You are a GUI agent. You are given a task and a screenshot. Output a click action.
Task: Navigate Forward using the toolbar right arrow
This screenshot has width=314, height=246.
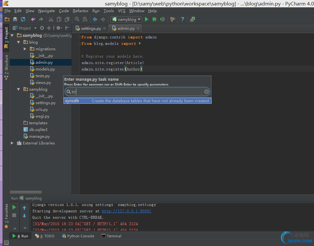[103, 20]
